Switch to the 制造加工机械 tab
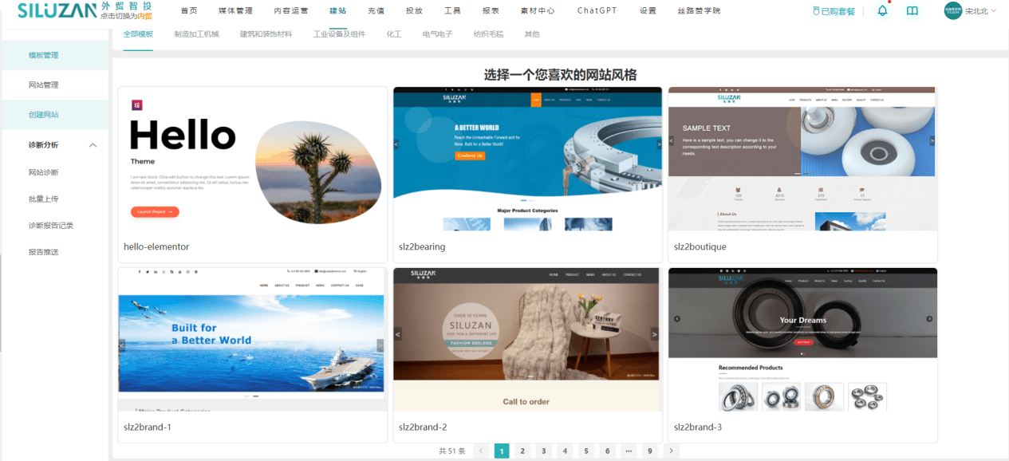This screenshot has height=461, width=1009. (196, 34)
